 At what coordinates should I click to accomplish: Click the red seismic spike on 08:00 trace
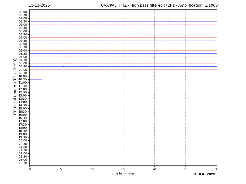point(68,63)
